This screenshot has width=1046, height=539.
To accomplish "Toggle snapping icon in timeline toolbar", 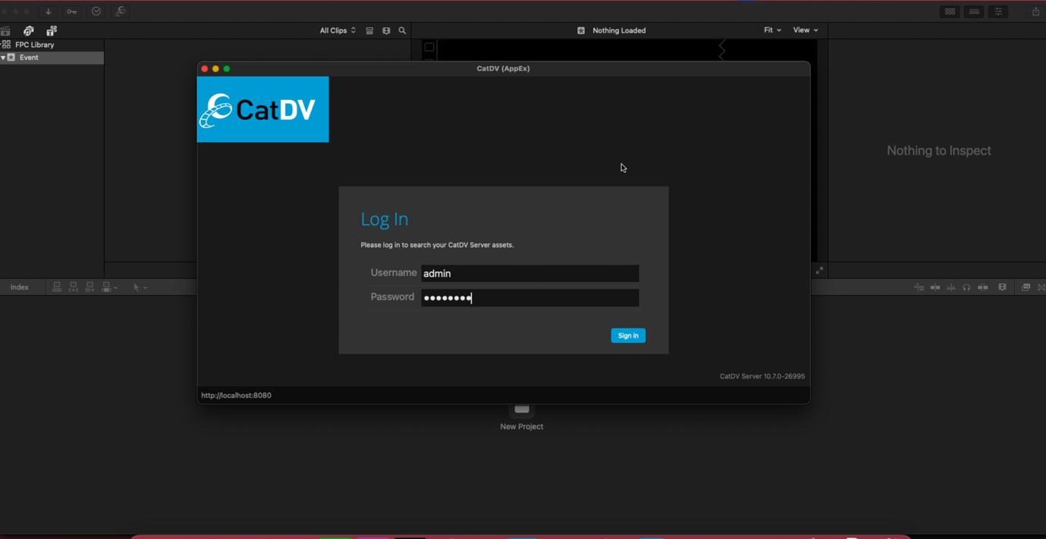I will [983, 287].
